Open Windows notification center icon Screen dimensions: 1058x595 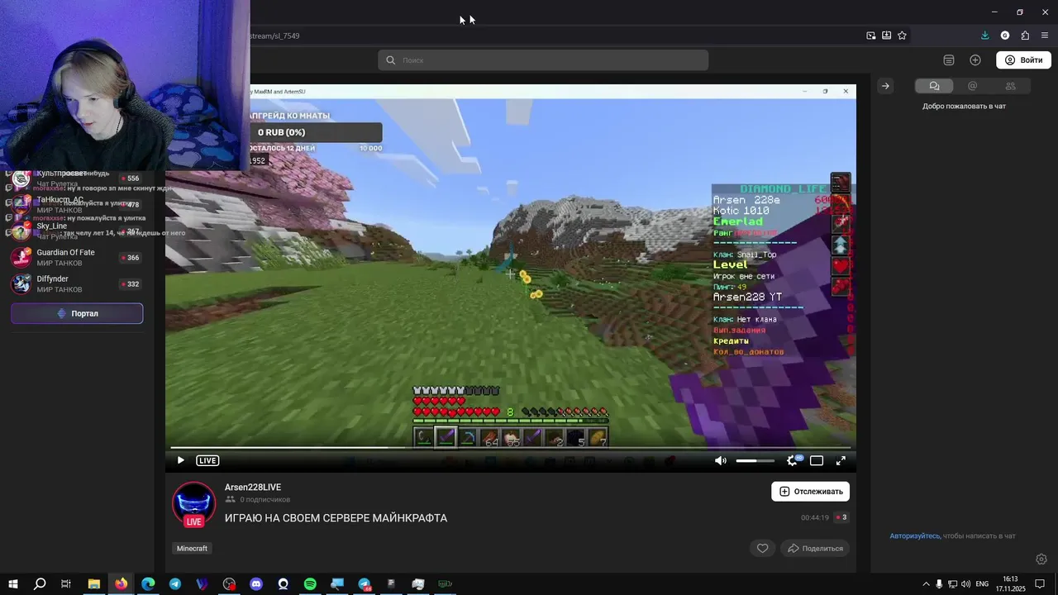(1040, 584)
